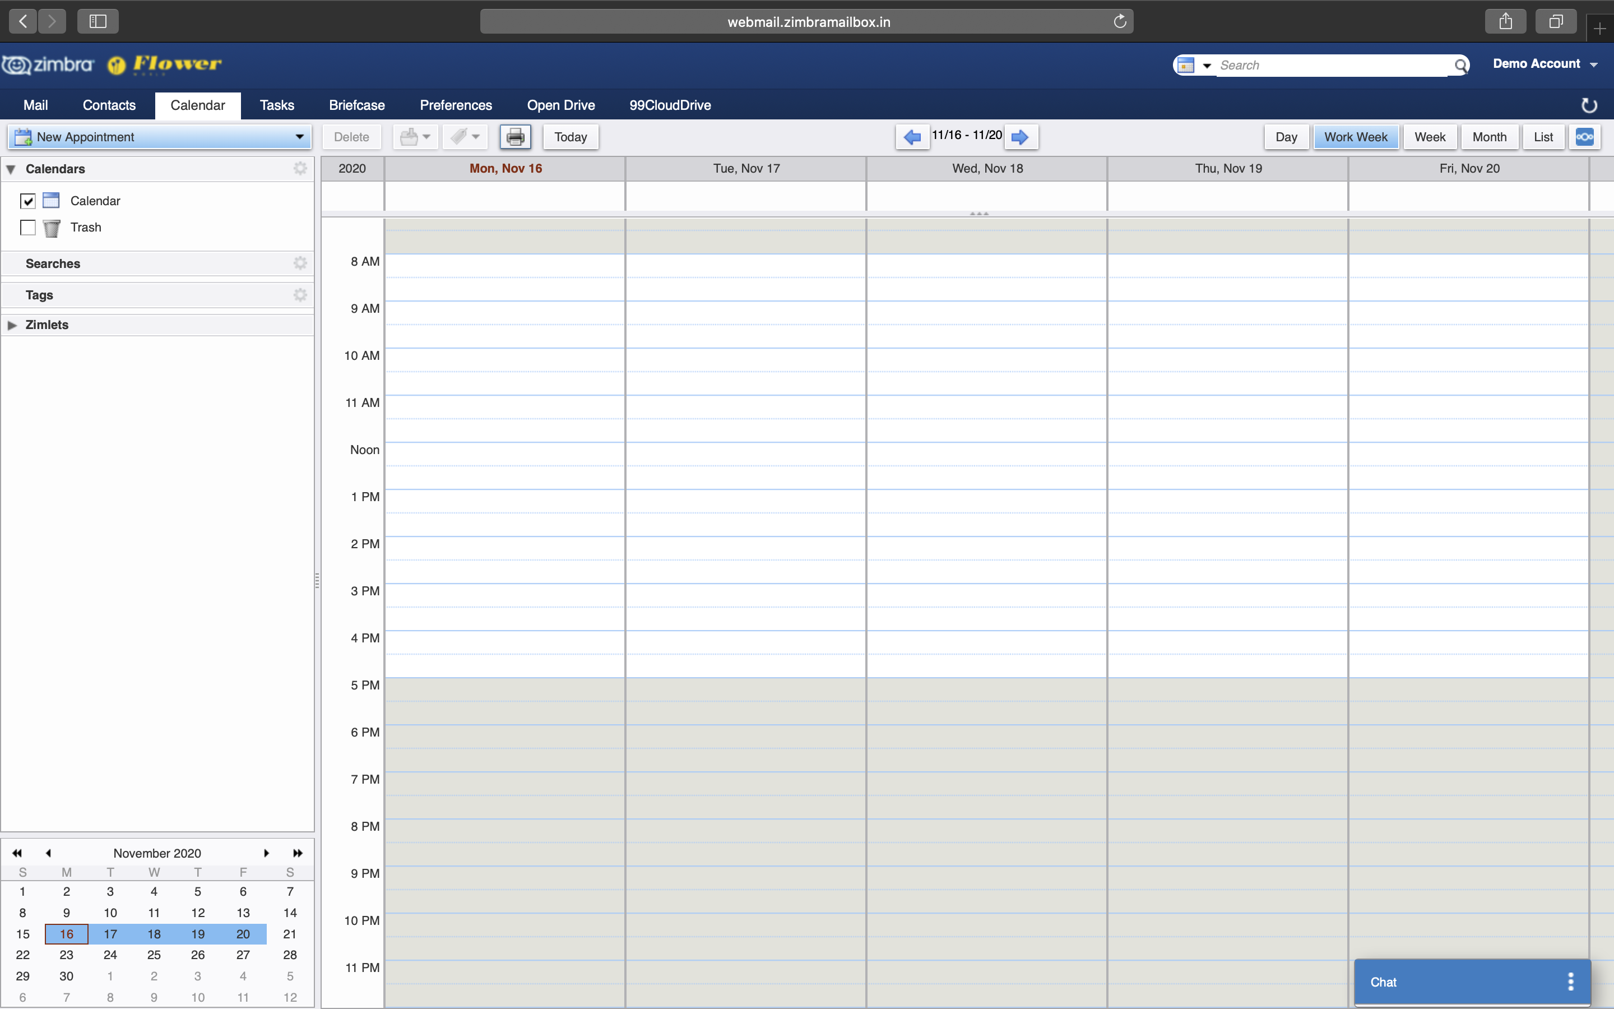
Task: Open the Tags section gear options
Action: click(300, 295)
